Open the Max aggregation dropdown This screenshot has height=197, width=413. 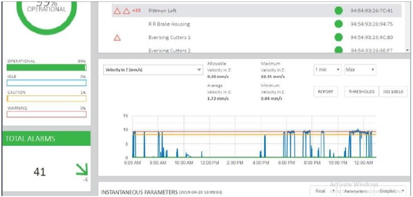click(x=360, y=70)
